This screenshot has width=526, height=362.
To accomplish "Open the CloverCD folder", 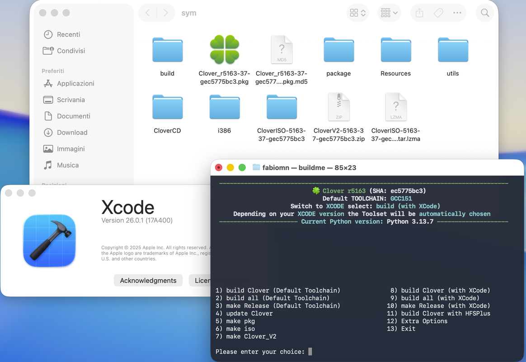I will click(167, 107).
